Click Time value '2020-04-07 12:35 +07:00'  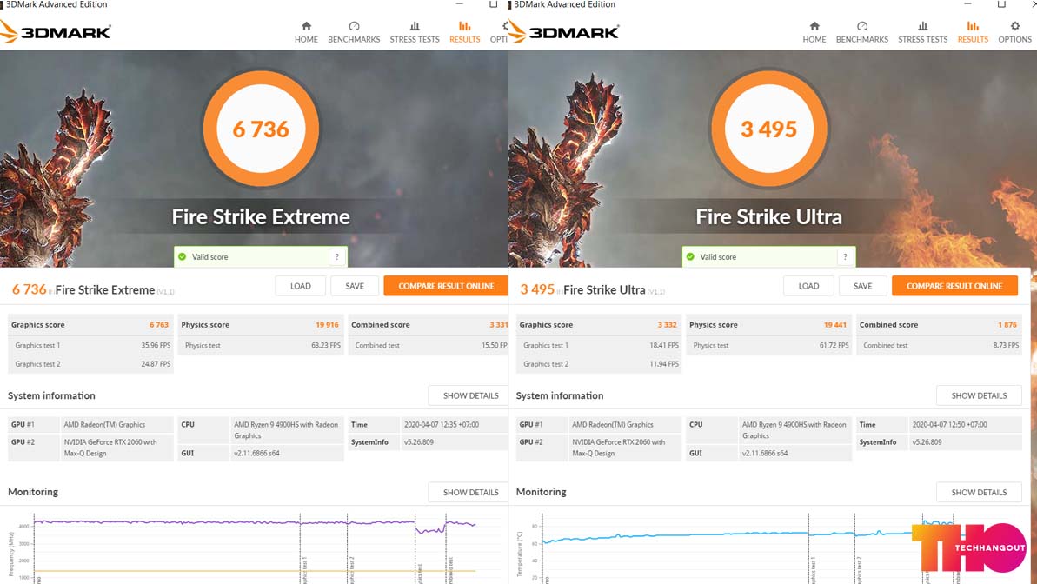441,425
